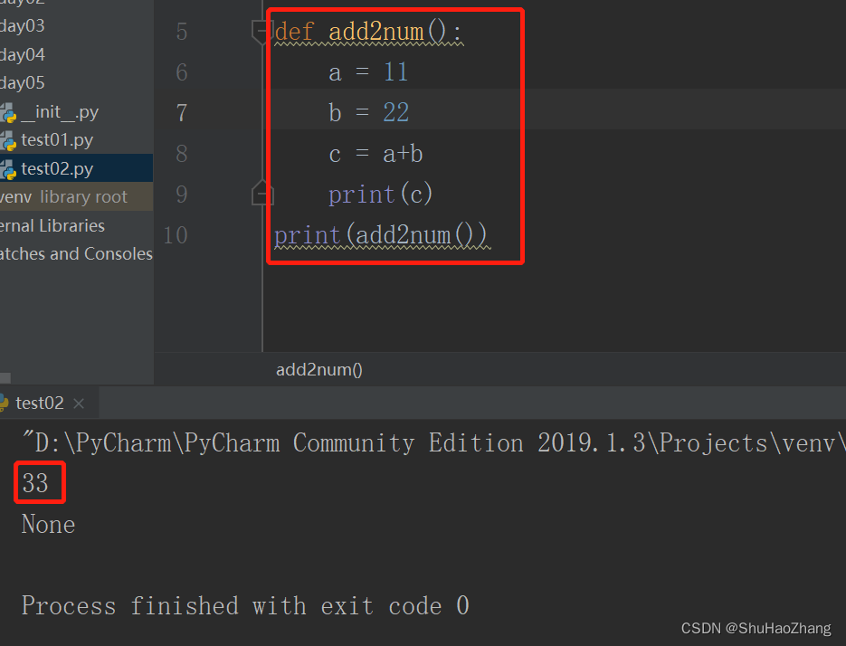Click 'Process finished with exit code 0' text
This screenshot has width=846, height=646.
[245, 605]
